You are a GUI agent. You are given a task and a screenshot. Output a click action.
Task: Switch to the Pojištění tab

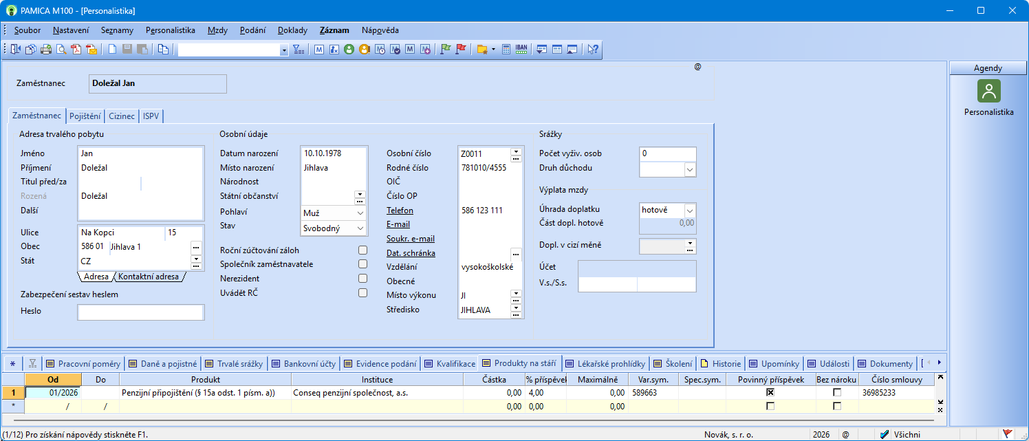pyautogui.click(x=85, y=116)
